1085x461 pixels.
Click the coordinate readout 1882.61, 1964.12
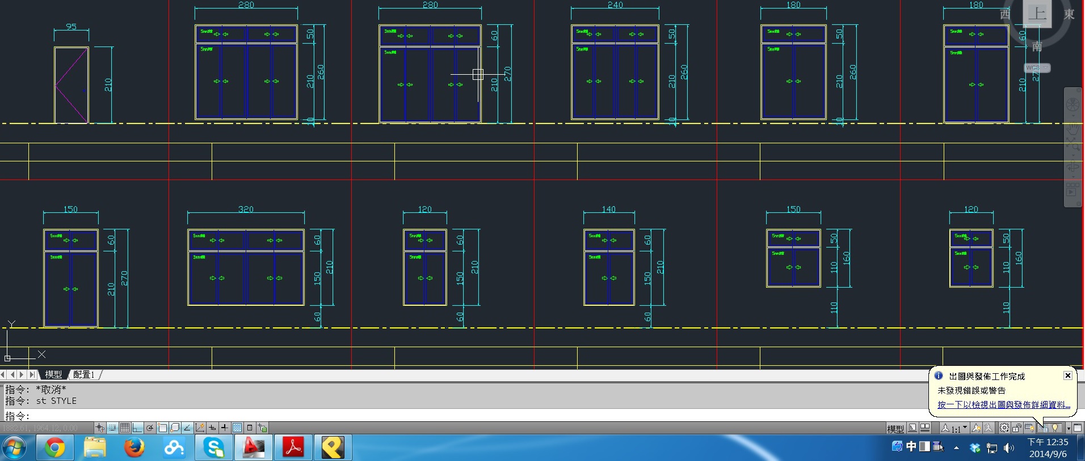[40, 428]
